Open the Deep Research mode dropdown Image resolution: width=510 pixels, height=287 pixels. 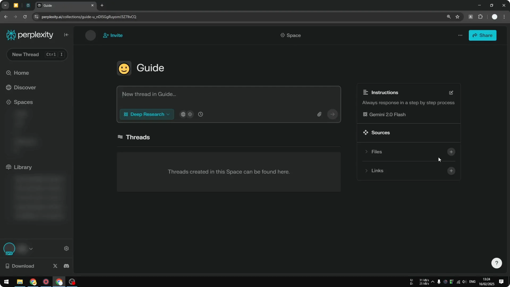147,114
